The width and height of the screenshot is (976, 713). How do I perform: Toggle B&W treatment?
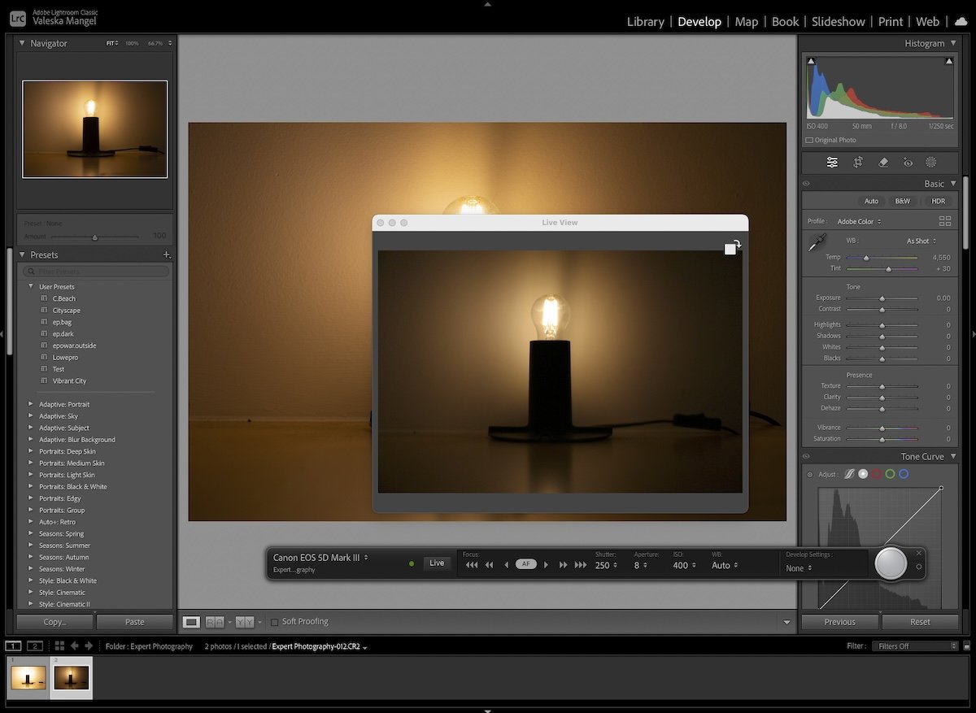click(903, 201)
